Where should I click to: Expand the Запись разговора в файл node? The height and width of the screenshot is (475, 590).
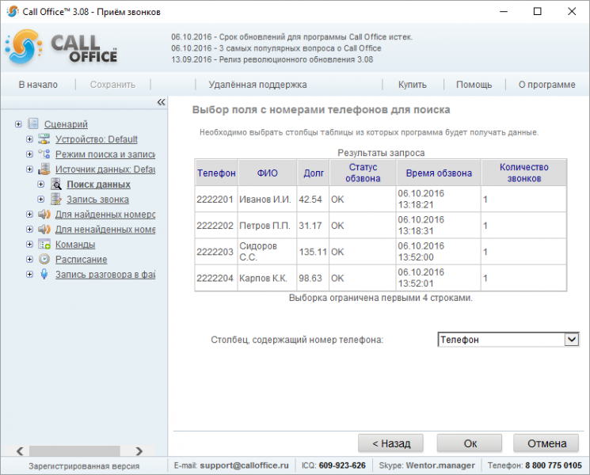(x=29, y=275)
